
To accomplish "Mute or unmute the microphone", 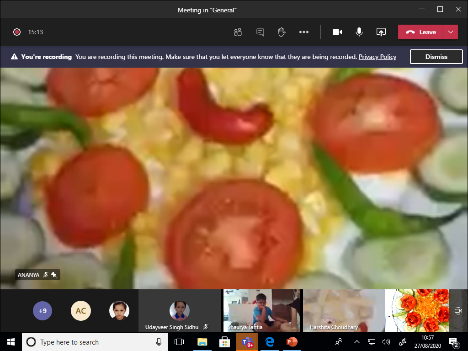I will (359, 32).
